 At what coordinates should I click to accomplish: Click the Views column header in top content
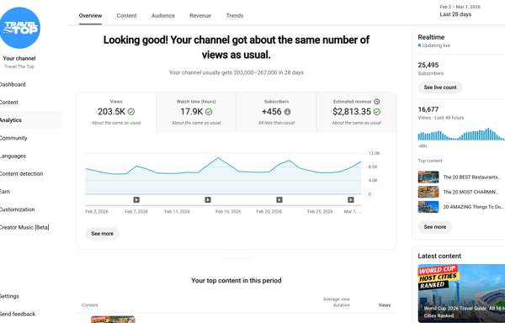pos(385,305)
